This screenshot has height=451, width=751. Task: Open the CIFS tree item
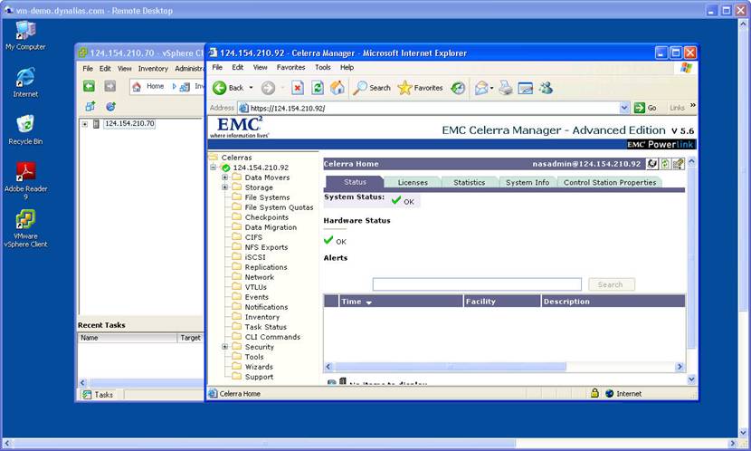(253, 236)
